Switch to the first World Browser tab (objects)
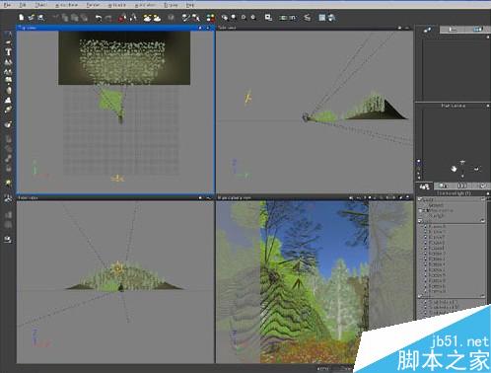The width and height of the screenshot is (491, 373). point(424,186)
